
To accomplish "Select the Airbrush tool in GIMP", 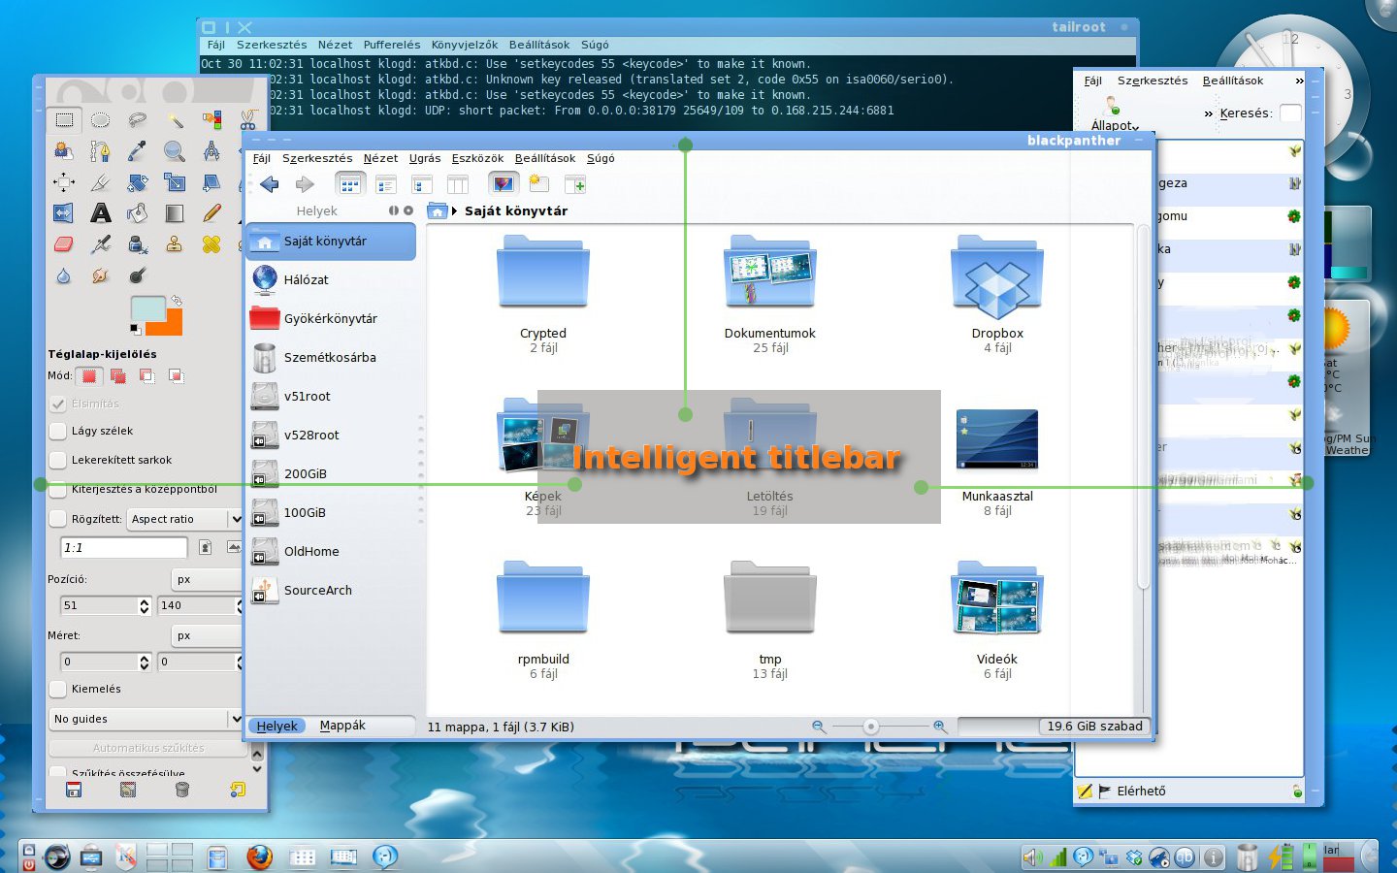I will click(100, 244).
